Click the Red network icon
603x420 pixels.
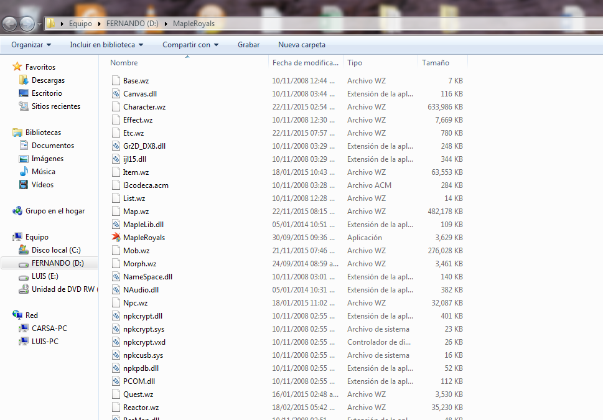click(x=17, y=315)
